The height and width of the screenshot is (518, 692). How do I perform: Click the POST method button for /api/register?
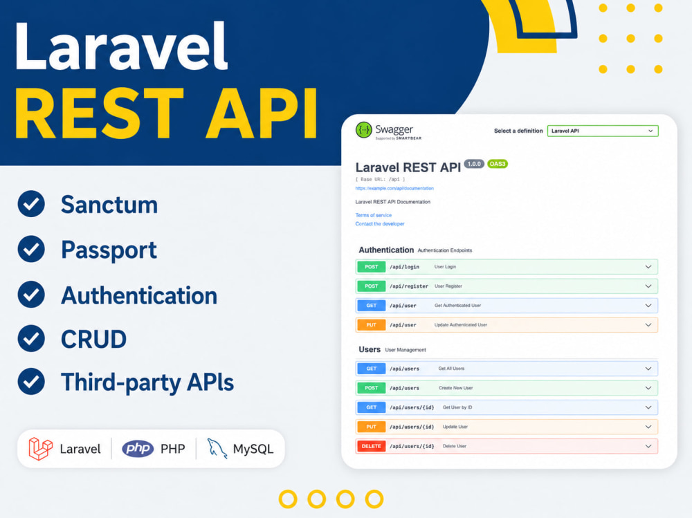(x=371, y=286)
